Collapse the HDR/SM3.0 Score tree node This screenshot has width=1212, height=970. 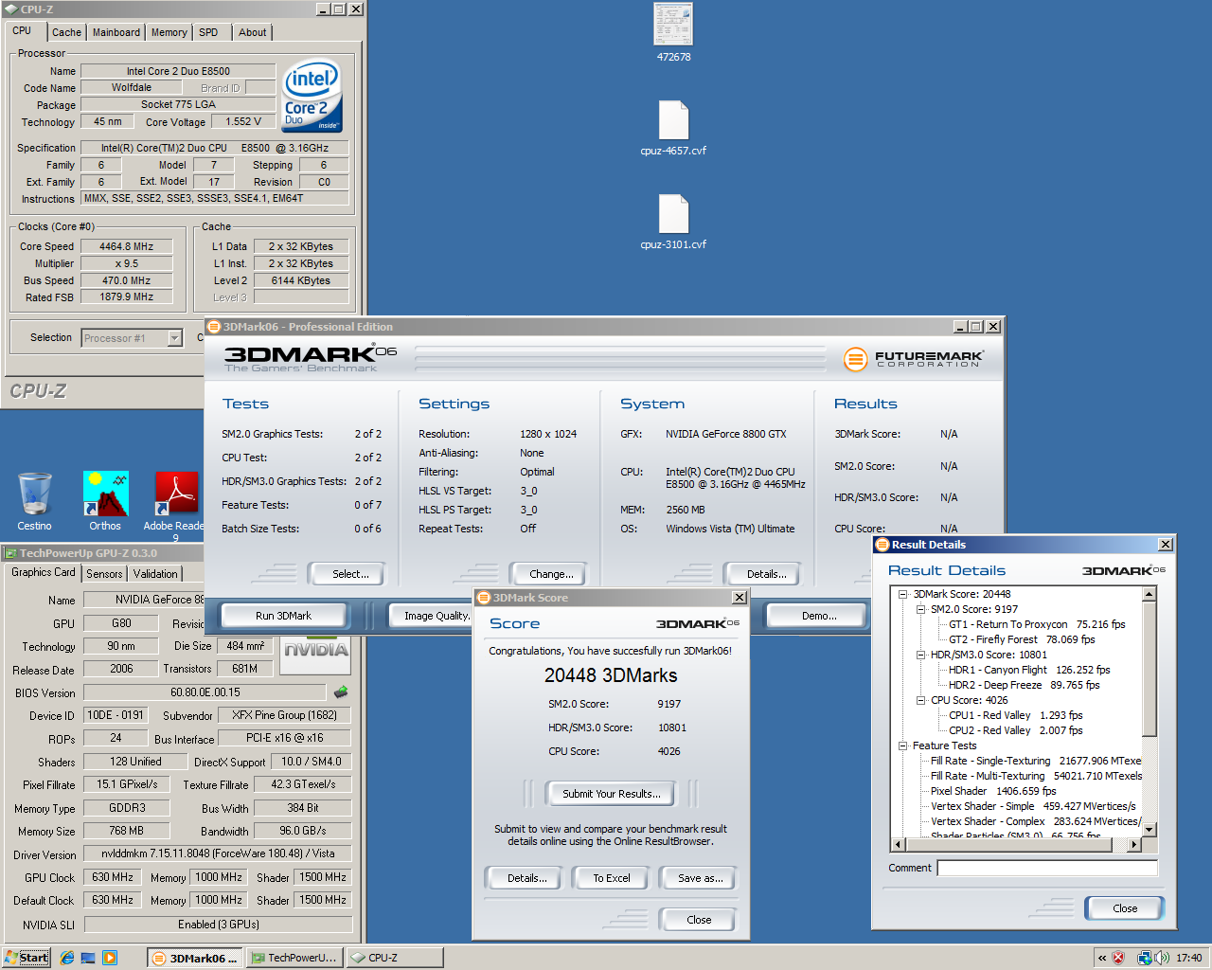coord(920,655)
